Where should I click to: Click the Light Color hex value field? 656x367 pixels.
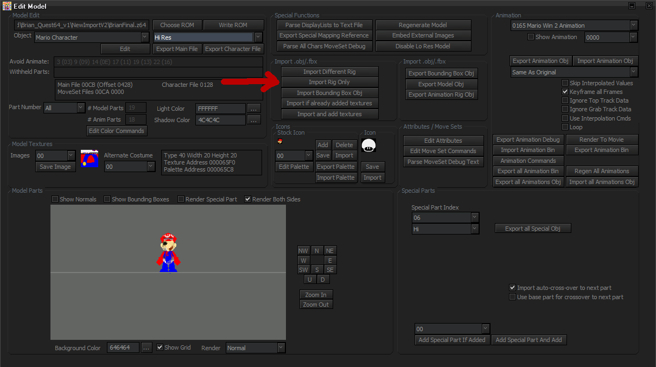pyautogui.click(x=220, y=109)
